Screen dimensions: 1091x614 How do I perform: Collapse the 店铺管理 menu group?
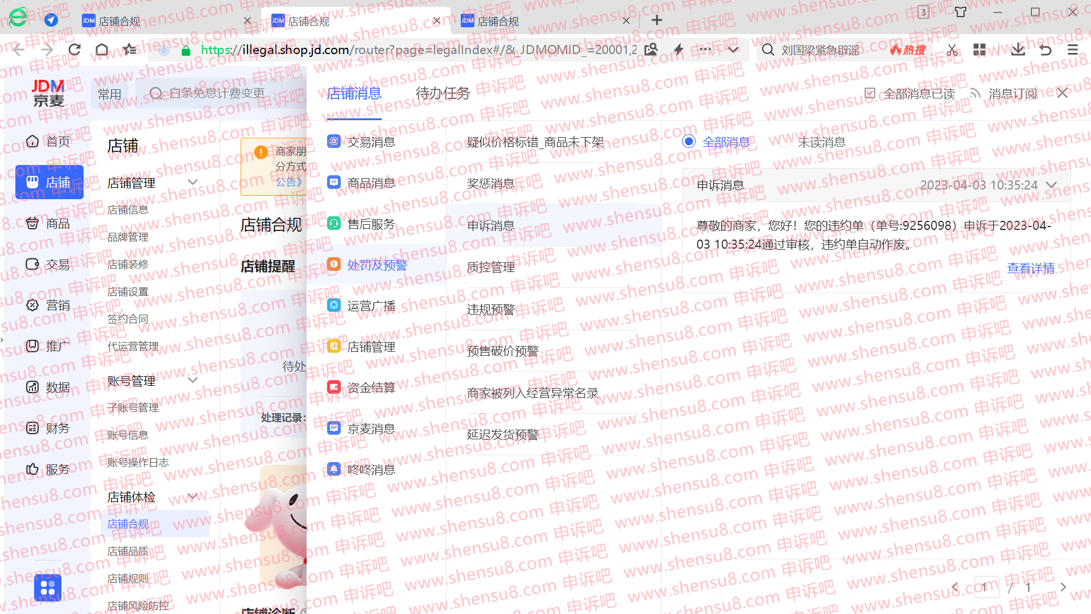(x=193, y=182)
